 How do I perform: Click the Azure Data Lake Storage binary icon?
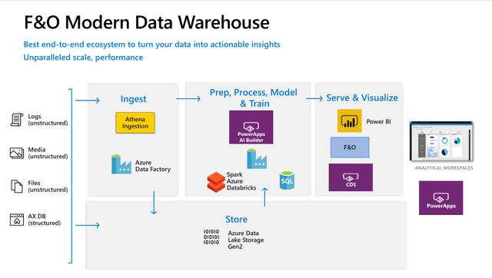point(211,237)
